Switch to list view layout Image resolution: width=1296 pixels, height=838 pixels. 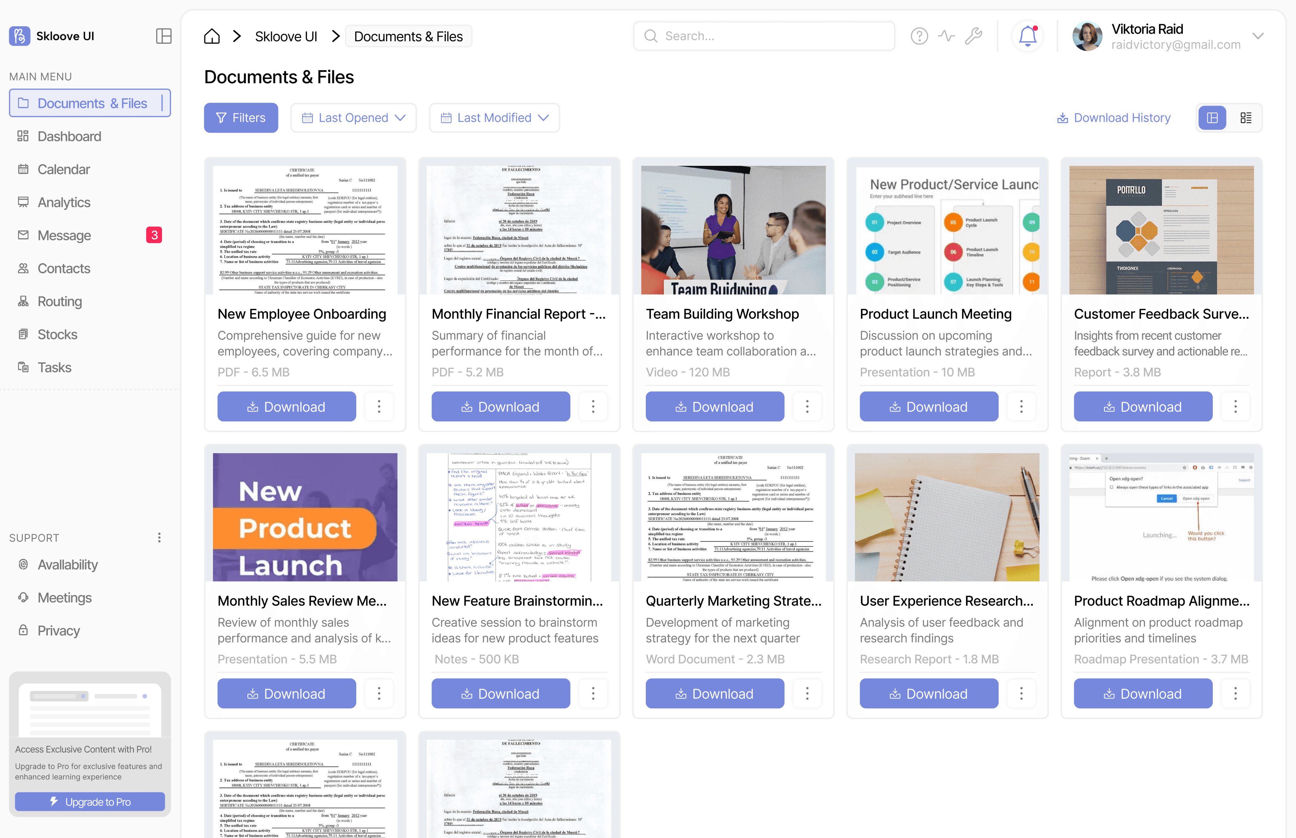[1245, 117]
